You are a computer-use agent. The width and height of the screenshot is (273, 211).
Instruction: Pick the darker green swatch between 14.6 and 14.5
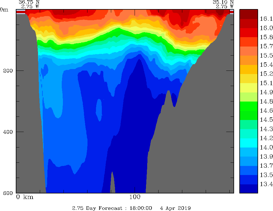pyautogui.click(x=249, y=115)
